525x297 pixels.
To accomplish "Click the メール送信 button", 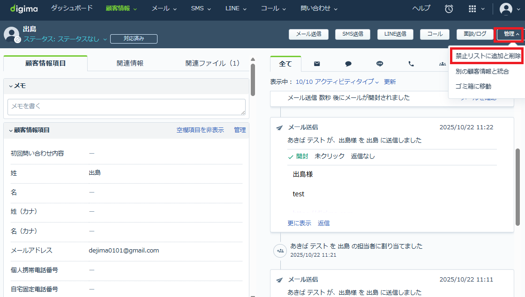I will (x=308, y=34).
